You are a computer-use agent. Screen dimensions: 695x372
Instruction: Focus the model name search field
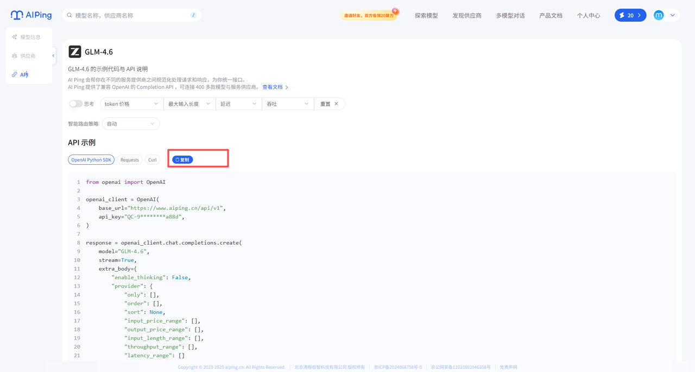130,15
